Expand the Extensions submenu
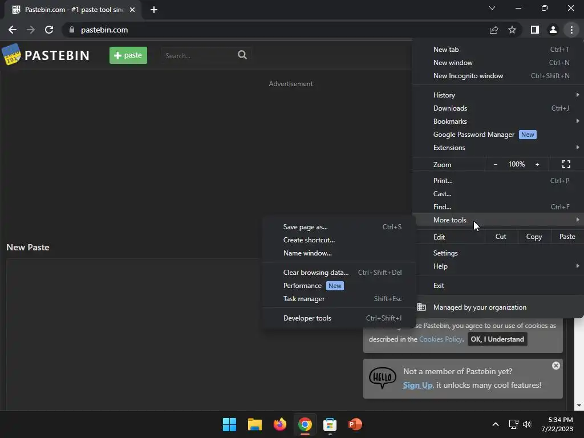The width and height of the screenshot is (584, 438). tap(498, 148)
